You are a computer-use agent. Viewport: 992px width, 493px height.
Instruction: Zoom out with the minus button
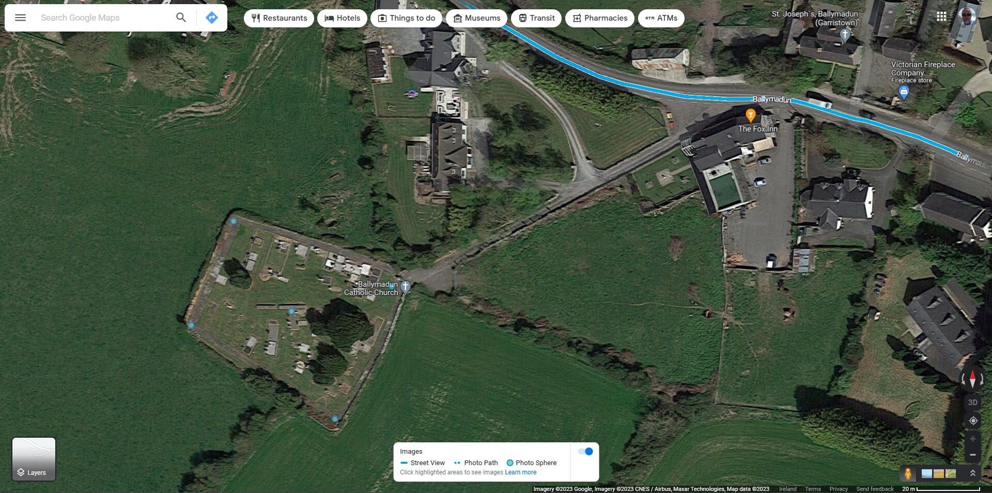(x=973, y=455)
